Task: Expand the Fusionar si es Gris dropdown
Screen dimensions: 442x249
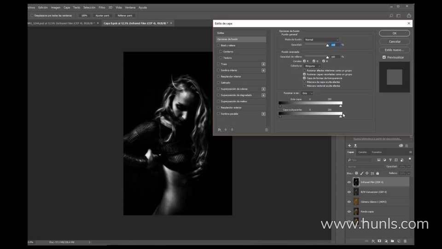Action: 307,93
